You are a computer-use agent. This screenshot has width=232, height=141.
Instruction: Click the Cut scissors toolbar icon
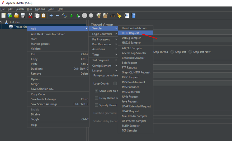click(x=30, y=16)
